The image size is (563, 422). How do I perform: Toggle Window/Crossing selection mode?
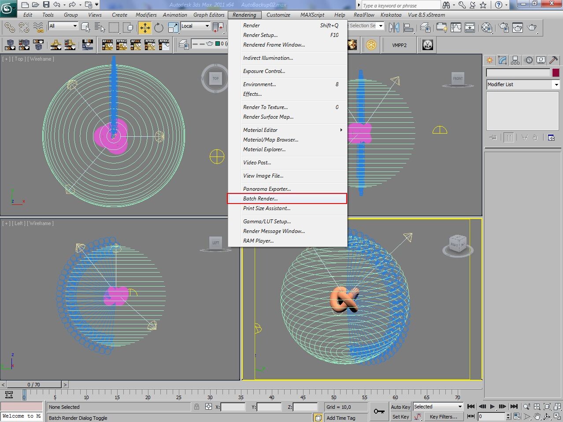point(129,28)
